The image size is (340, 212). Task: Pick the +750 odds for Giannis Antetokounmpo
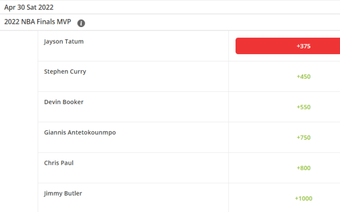click(x=303, y=138)
